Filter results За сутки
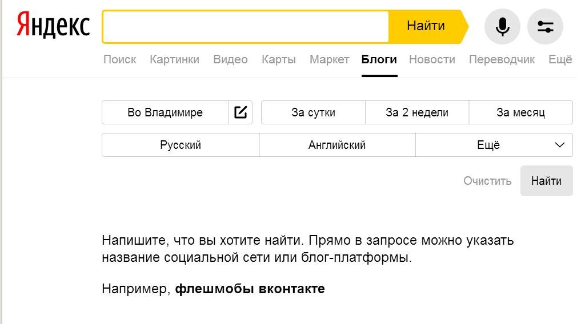The height and width of the screenshot is (324, 577). tap(313, 112)
